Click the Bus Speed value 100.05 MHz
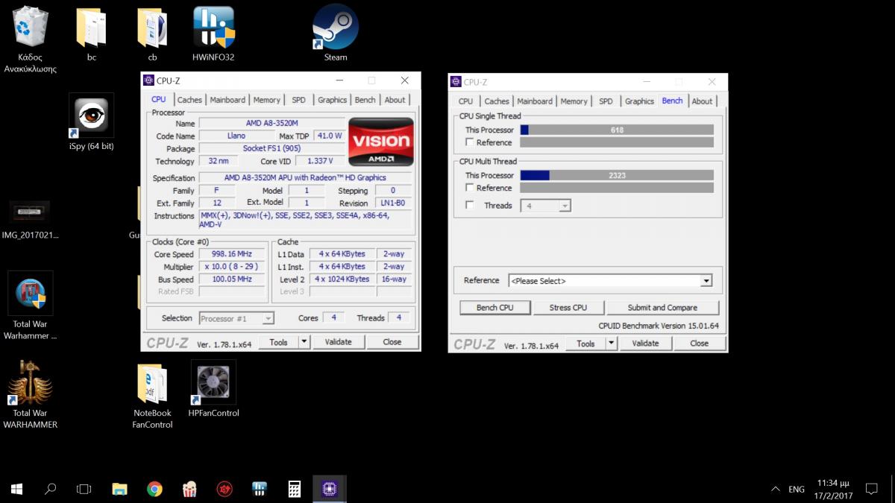 coord(232,279)
